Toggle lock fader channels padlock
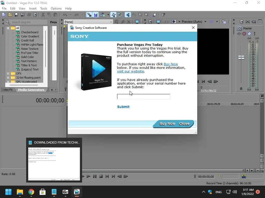Image resolution: width=265 pixels, height=198 pixels. click(241, 89)
